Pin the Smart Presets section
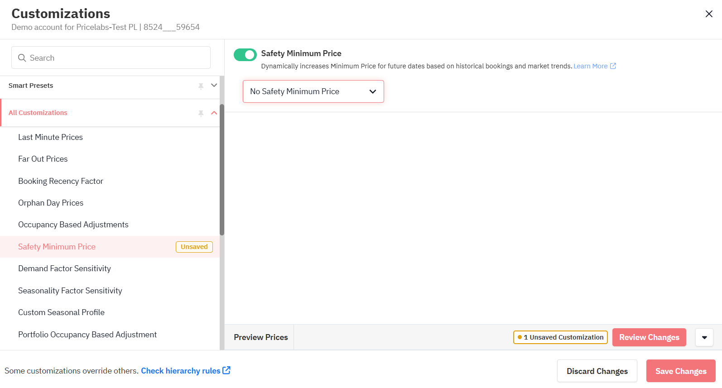The width and height of the screenshot is (722, 388). tap(201, 86)
